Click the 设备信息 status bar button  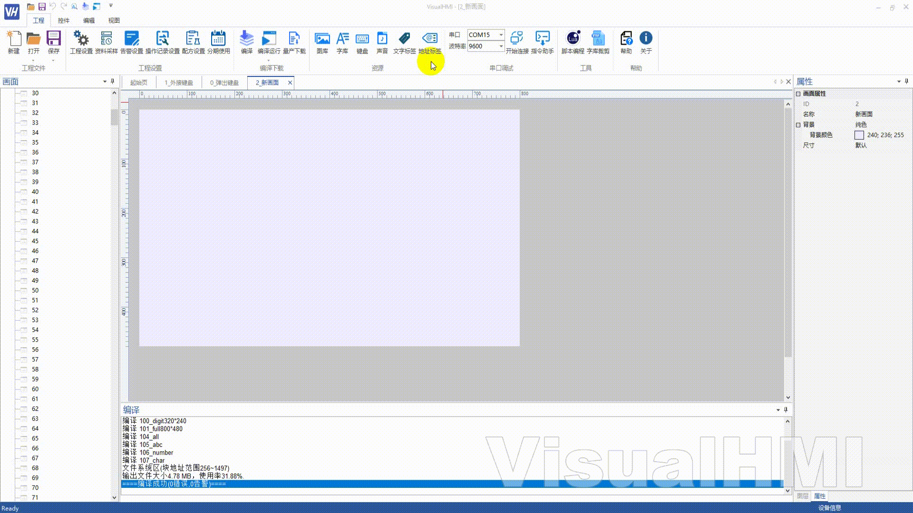point(830,508)
